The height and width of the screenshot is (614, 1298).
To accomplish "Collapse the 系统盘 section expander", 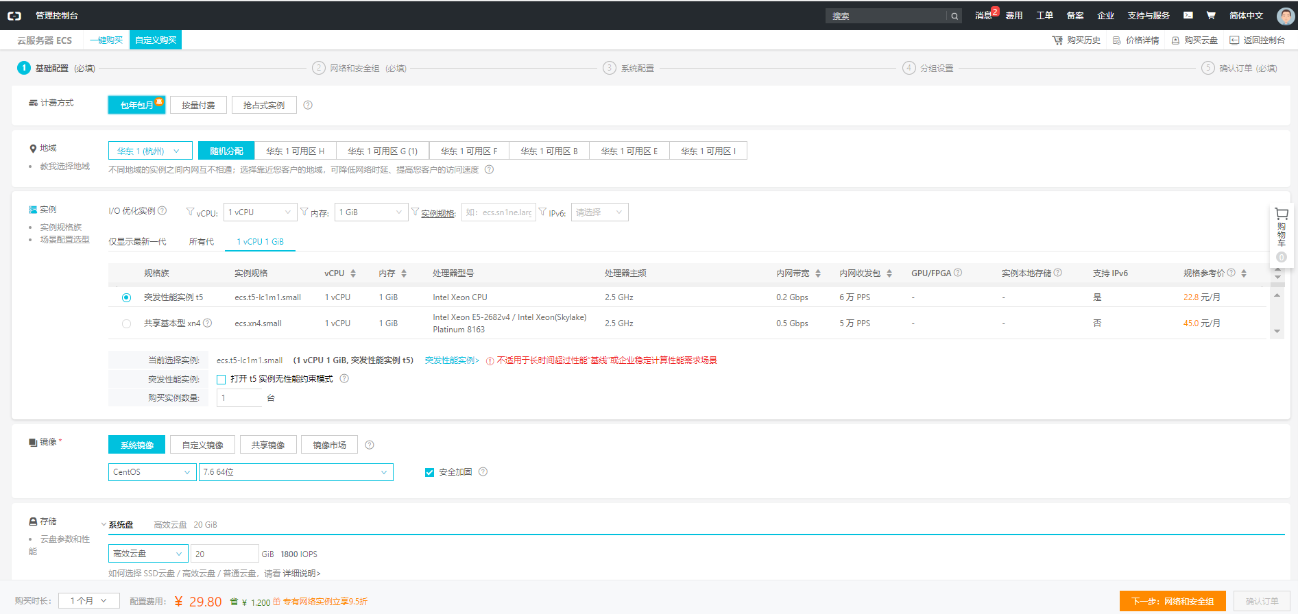I will pyautogui.click(x=104, y=525).
